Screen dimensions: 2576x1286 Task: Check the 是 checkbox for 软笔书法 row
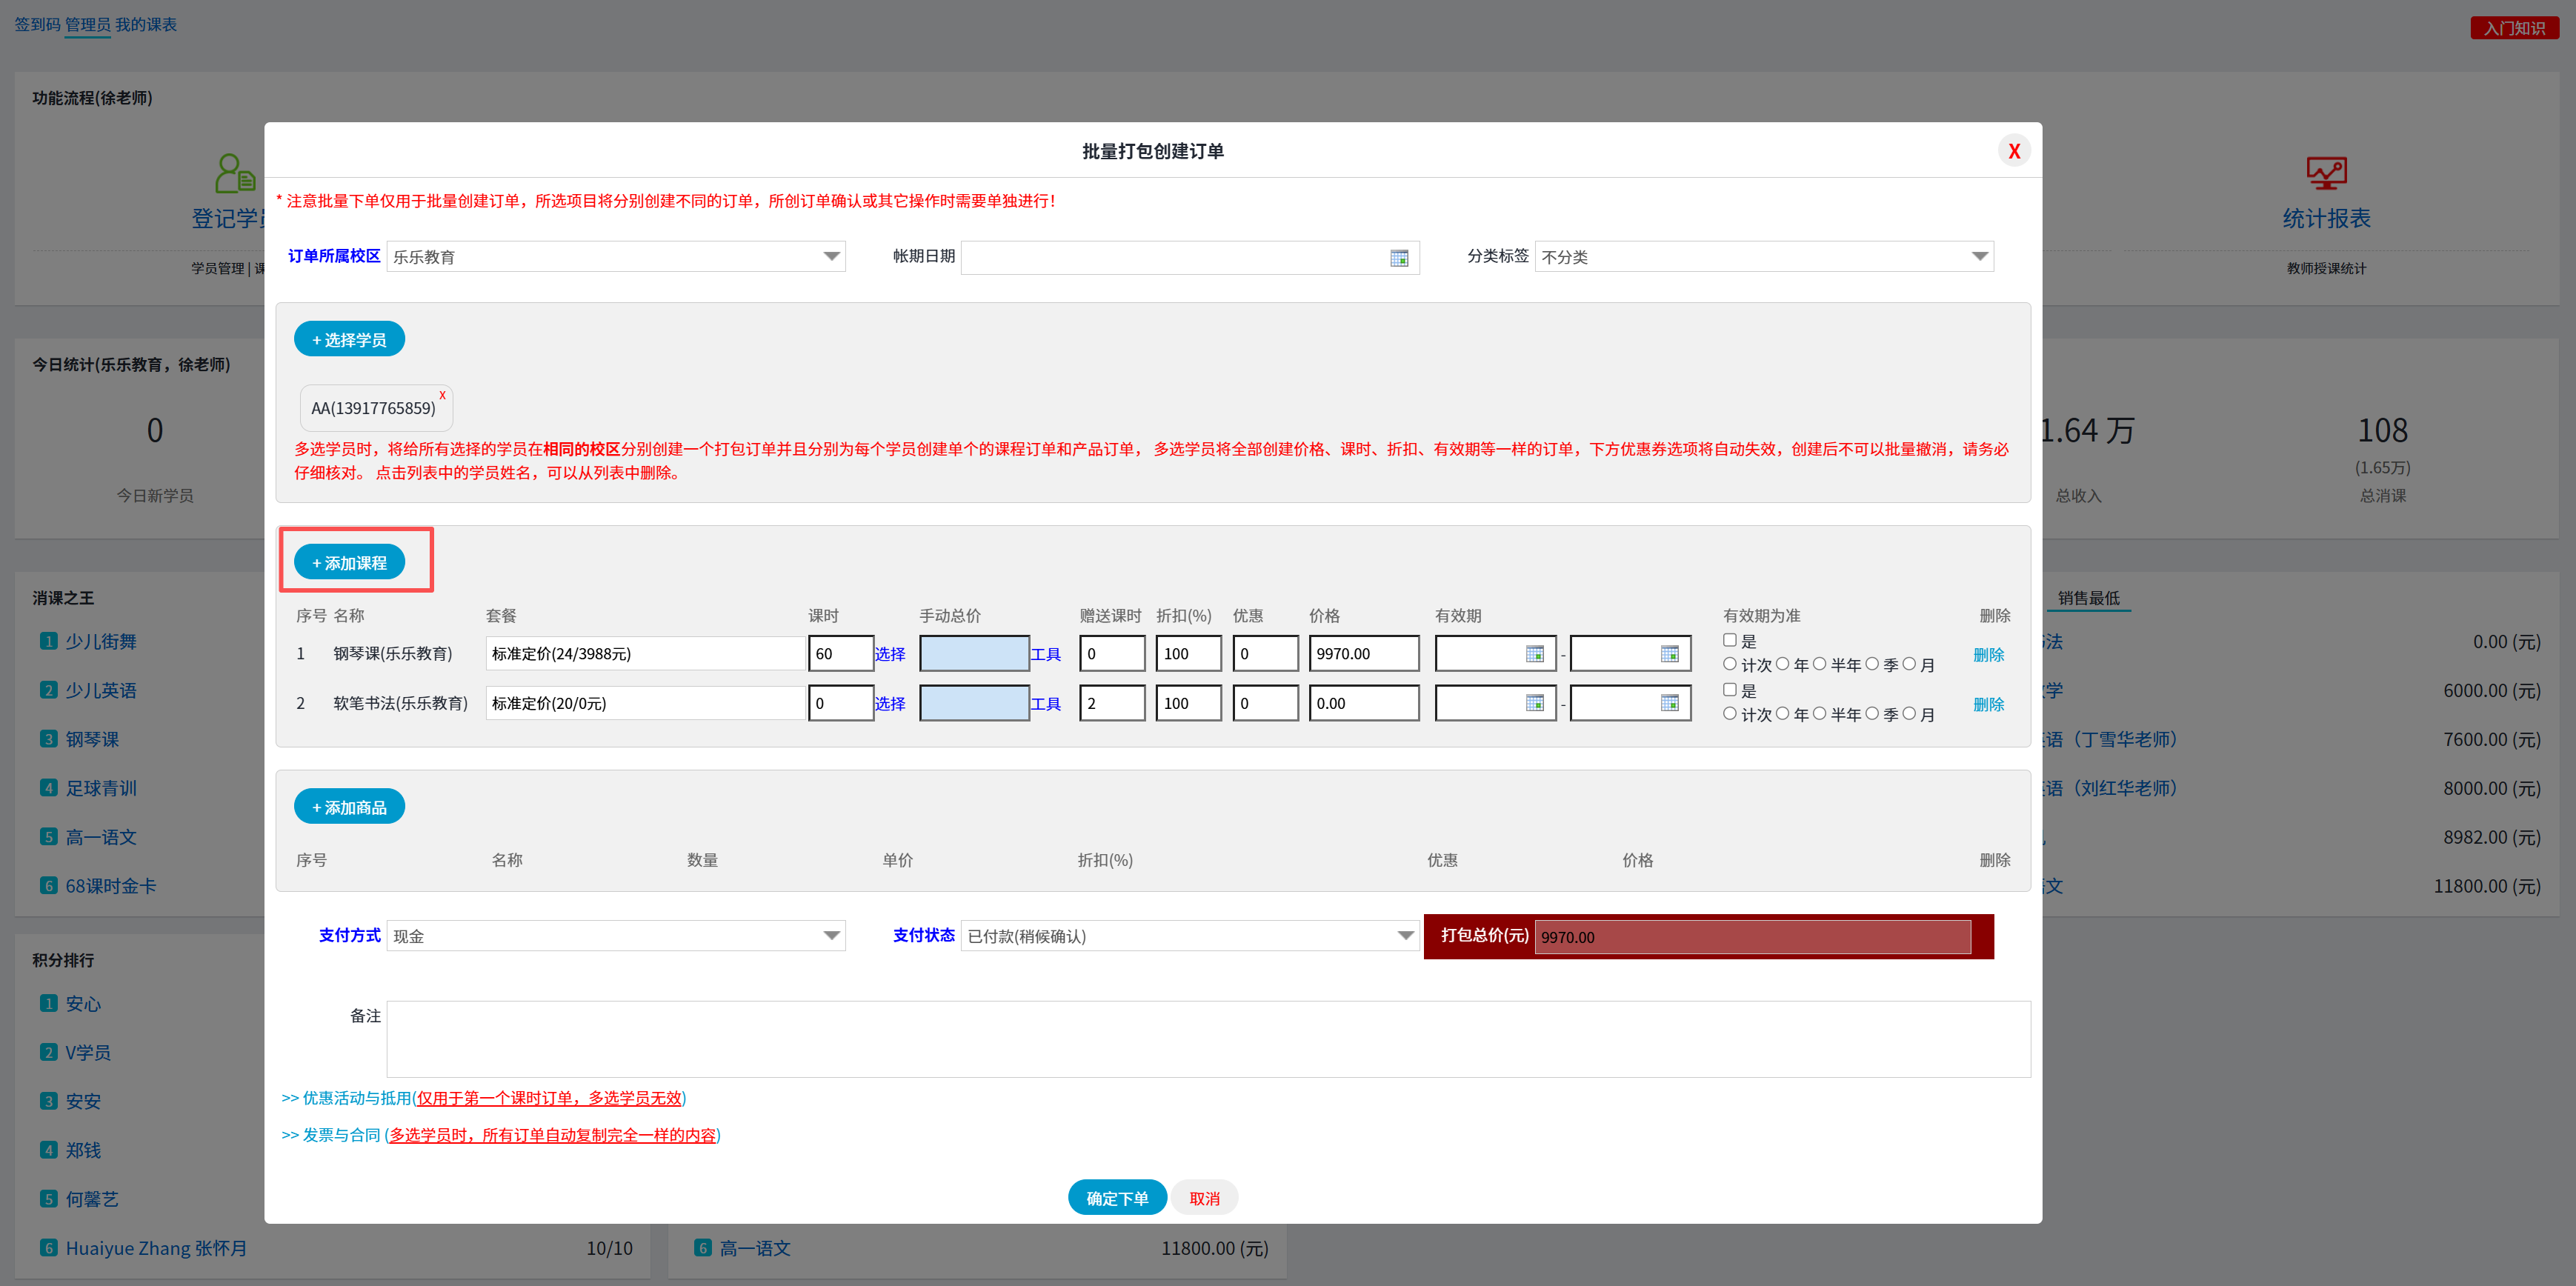[1729, 690]
